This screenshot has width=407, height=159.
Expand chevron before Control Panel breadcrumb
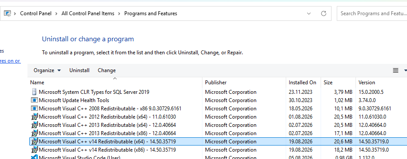tap(15, 13)
